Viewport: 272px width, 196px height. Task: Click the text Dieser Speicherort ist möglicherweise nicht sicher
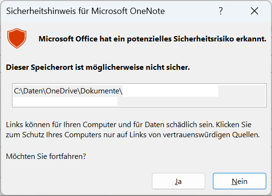[98, 67]
